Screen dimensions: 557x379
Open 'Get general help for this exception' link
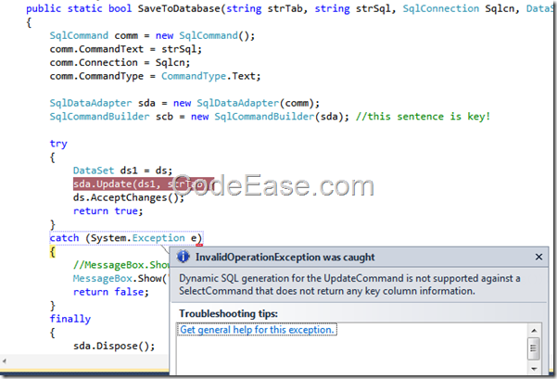(x=257, y=330)
